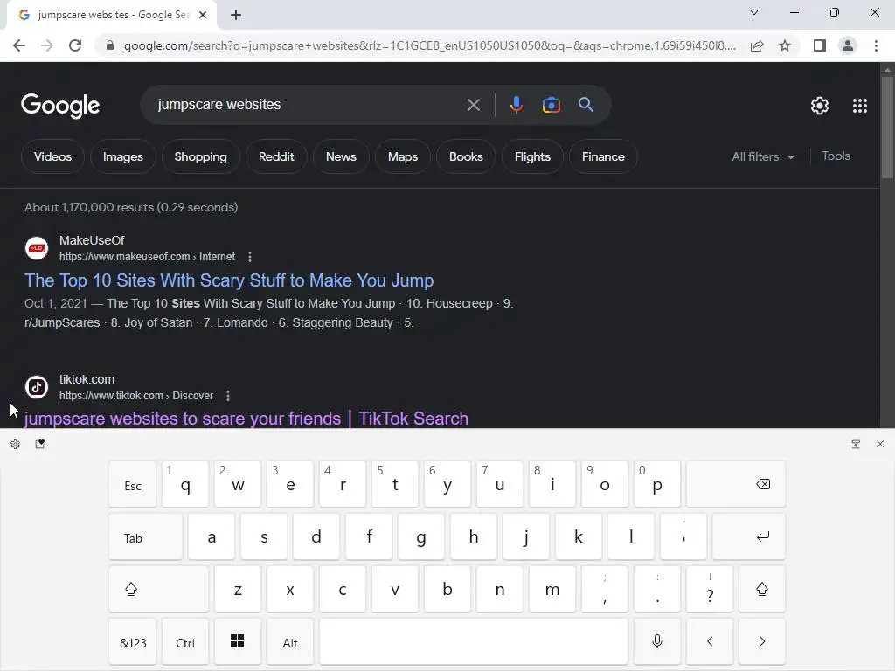Close the touch keyboard
This screenshot has width=895, height=671.
(x=879, y=444)
